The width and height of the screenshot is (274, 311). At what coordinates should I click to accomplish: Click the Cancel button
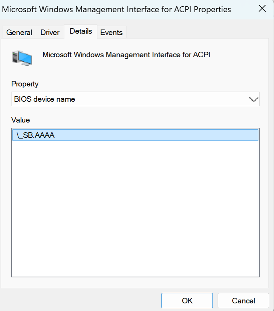pyautogui.click(x=243, y=301)
